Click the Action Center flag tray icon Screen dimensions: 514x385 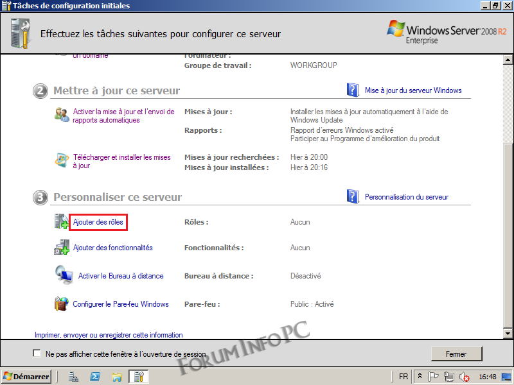pos(433,377)
